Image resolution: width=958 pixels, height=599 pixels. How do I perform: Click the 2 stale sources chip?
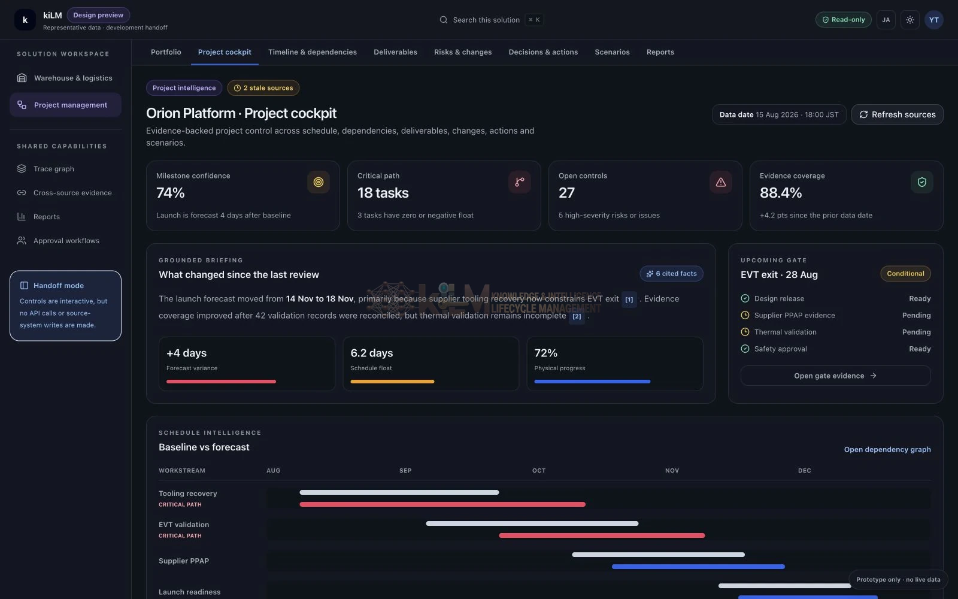(263, 88)
